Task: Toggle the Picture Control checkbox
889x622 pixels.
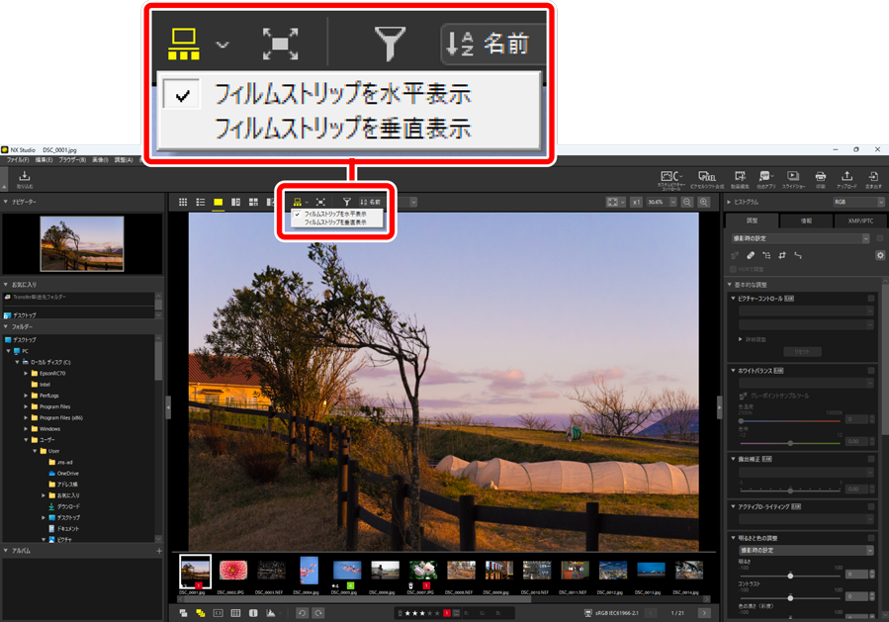Action: click(x=871, y=298)
